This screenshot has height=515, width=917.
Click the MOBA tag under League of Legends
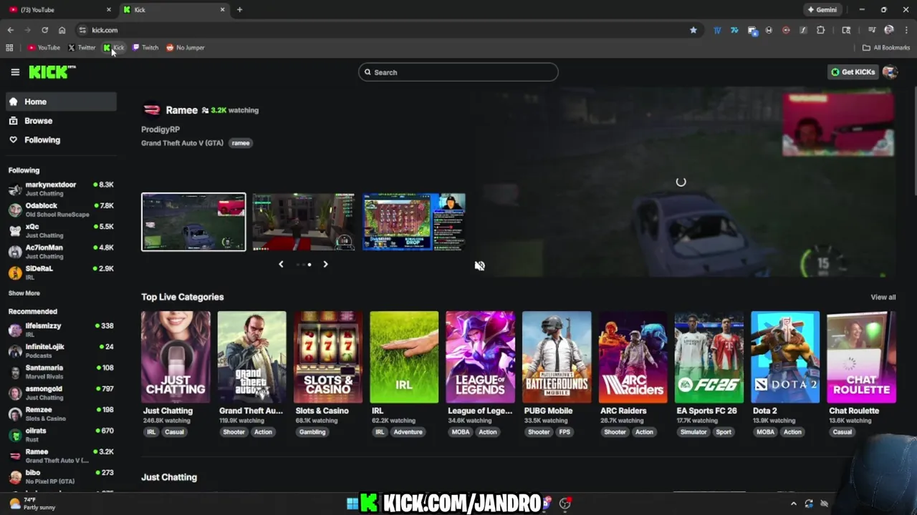(461, 432)
